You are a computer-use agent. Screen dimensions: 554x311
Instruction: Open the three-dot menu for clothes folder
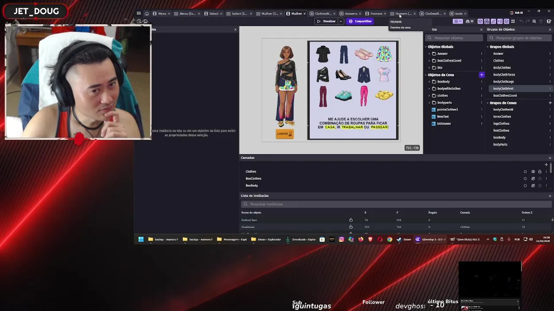point(481,95)
